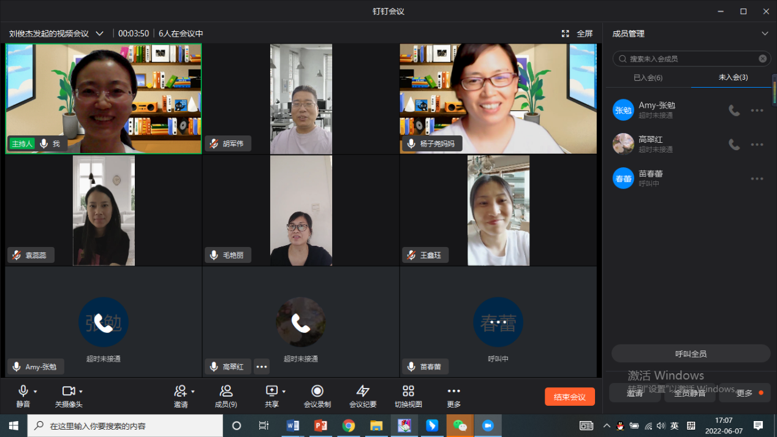Mute everyone with 全员静音
The image size is (777, 437).
690,393
